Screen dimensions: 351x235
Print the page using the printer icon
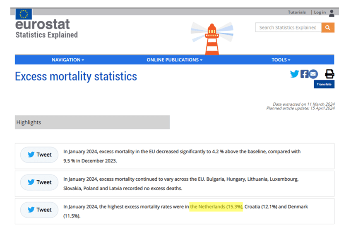coord(329,74)
